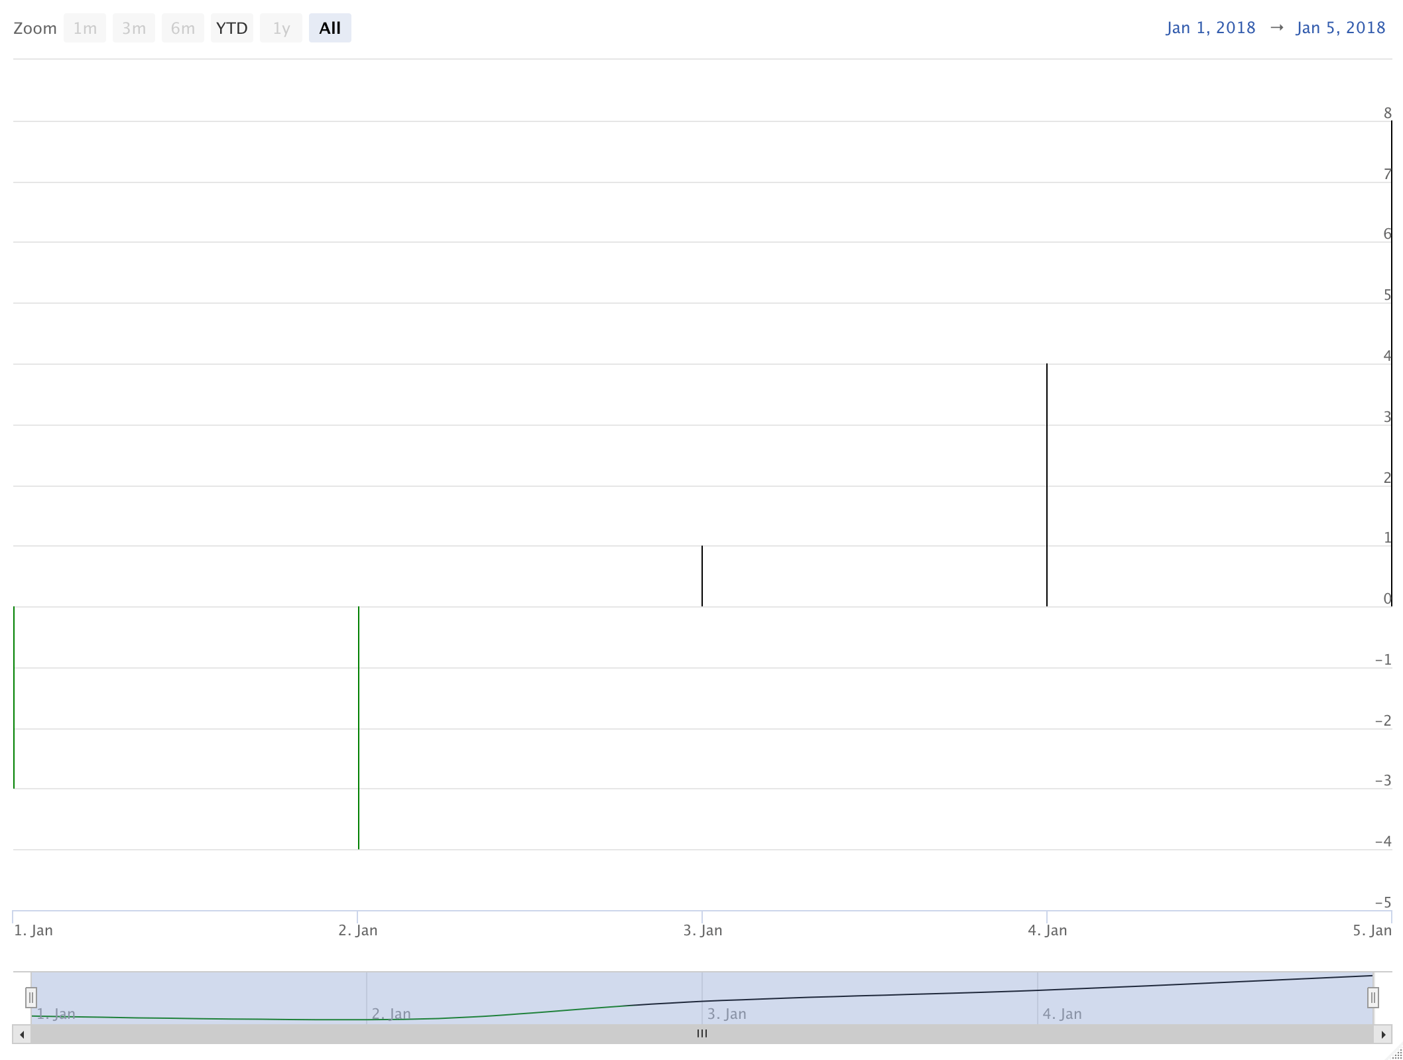
Task: Switch zoom range to YTD
Action: (231, 28)
